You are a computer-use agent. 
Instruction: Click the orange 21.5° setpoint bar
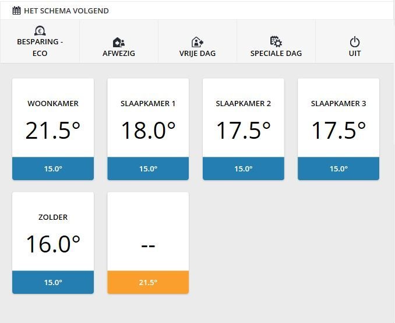pos(148,282)
